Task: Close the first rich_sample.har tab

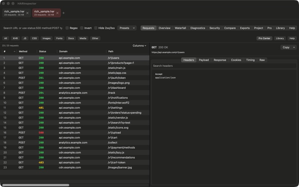Action: pyautogui.click(x=27, y=13)
